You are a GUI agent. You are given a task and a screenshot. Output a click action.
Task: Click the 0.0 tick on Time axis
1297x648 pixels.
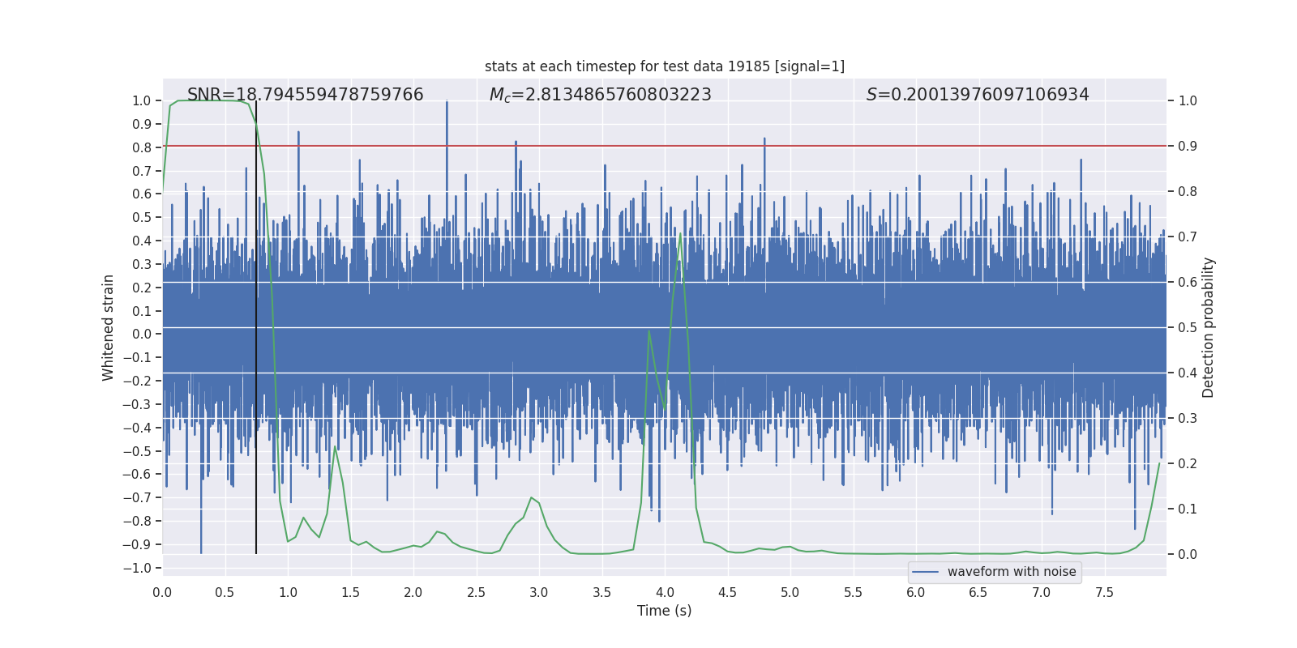tap(162, 592)
